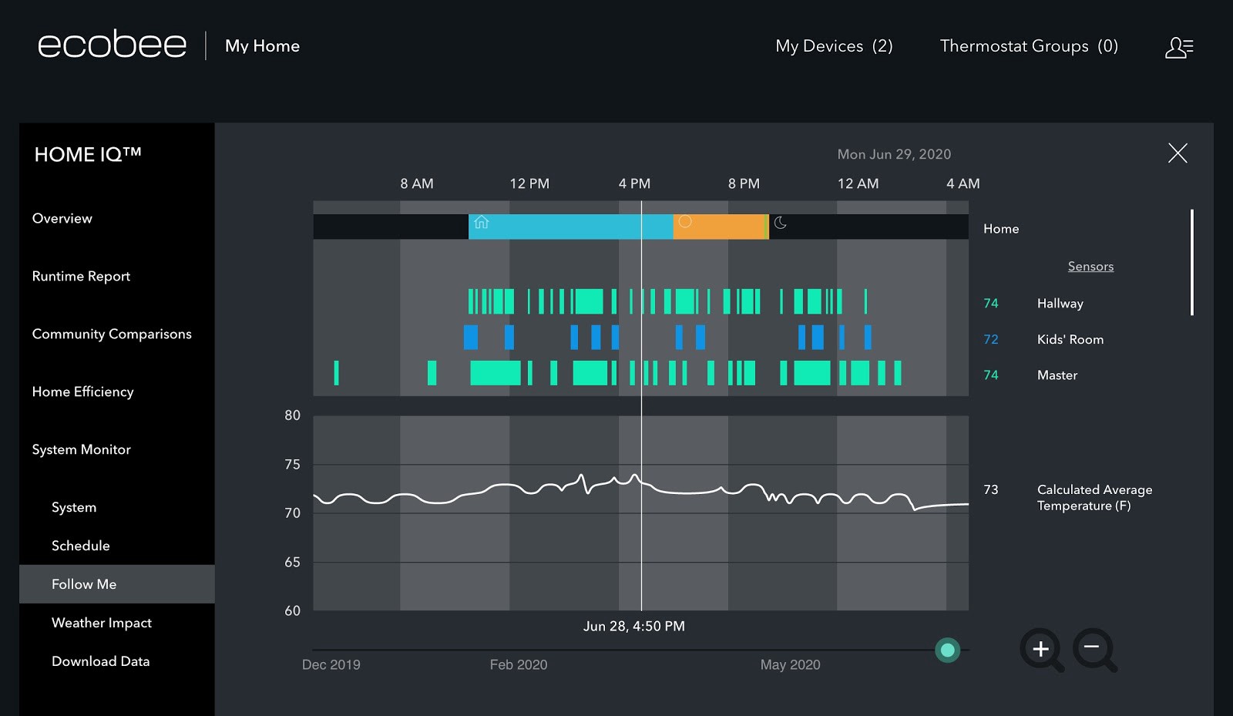Open My Devices (2)
1233x716 pixels.
834,46
